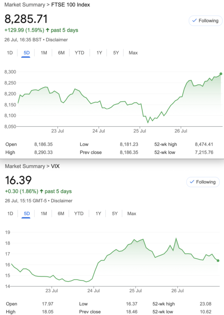This screenshot has height=315, width=224.
Task: Click the VIX Open value 17.97
Action: (48, 304)
